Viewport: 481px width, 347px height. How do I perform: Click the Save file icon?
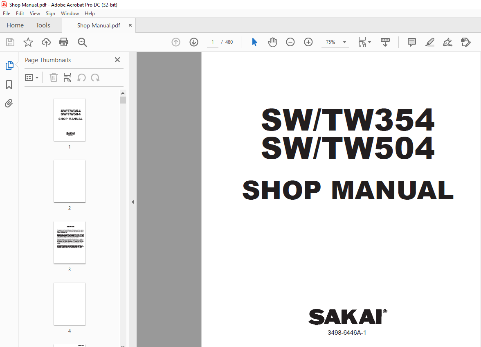[x=10, y=42]
